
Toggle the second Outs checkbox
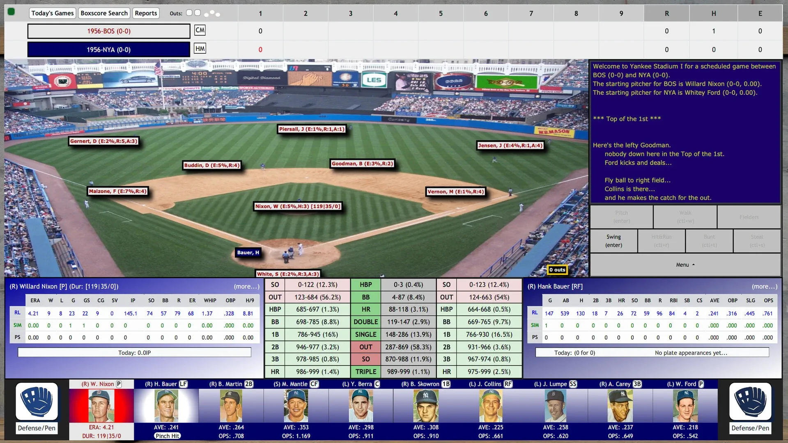(x=198, y=13)
